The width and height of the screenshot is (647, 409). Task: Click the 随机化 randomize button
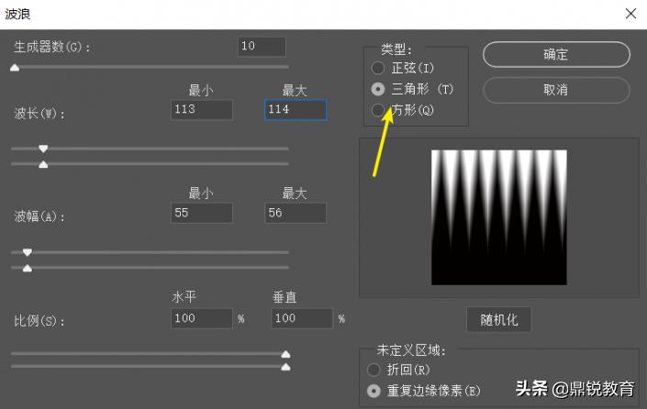499,319
